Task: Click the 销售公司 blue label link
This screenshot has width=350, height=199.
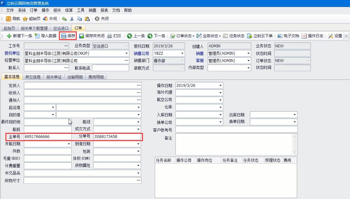Action: pos(141,53)
